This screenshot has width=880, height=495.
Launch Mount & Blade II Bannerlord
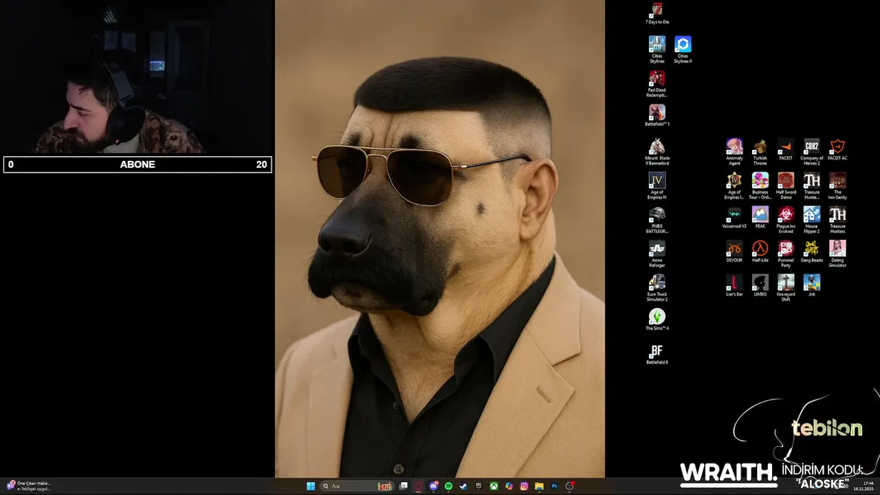click(x=657, y=152)
